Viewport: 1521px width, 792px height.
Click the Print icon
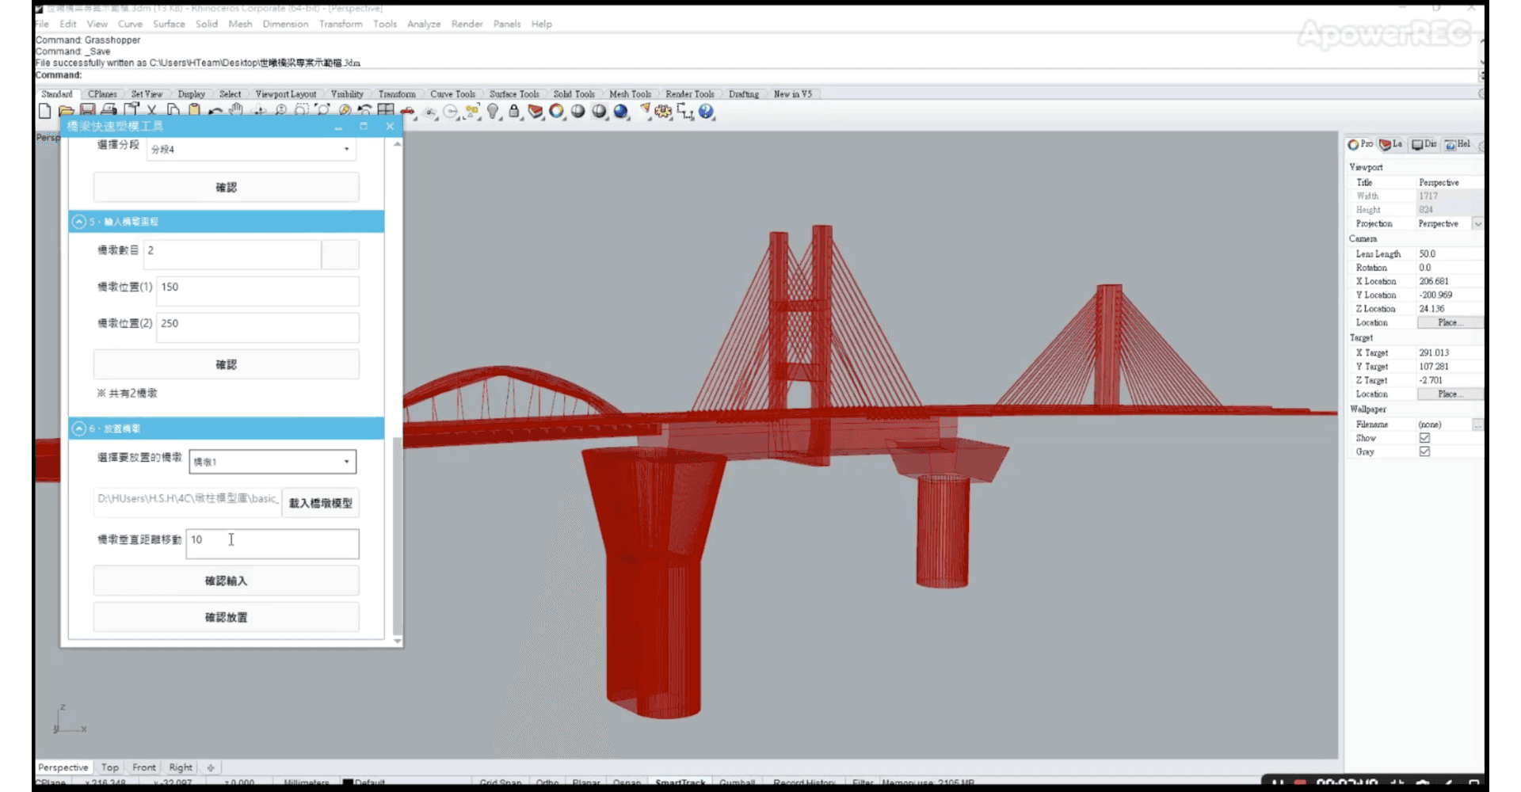[x=109, y=111]
